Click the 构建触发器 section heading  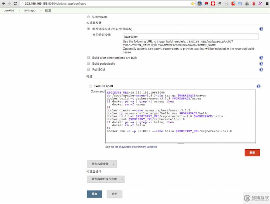click(x=94, y=23)
